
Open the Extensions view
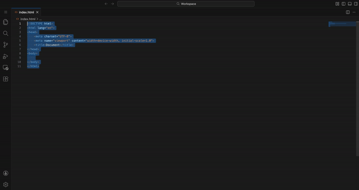pos(5,79)
